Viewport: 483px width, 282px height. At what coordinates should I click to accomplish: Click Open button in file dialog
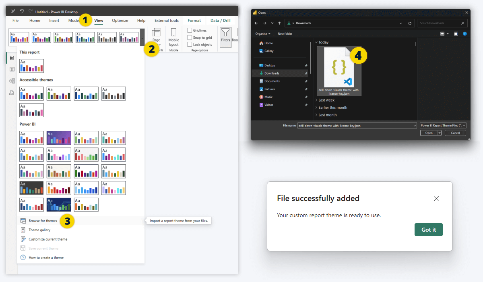point(429,133)
